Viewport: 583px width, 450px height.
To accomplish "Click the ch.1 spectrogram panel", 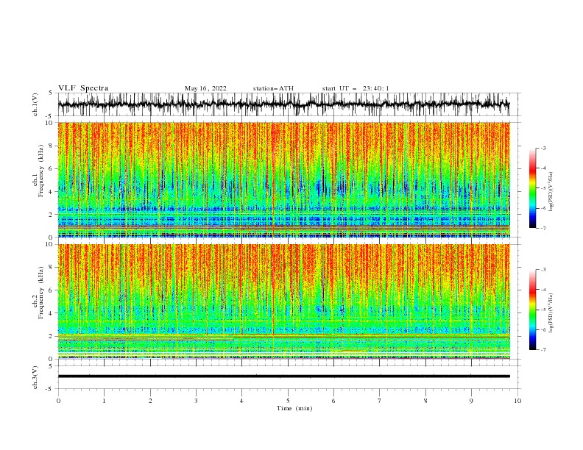I will 283,179.
